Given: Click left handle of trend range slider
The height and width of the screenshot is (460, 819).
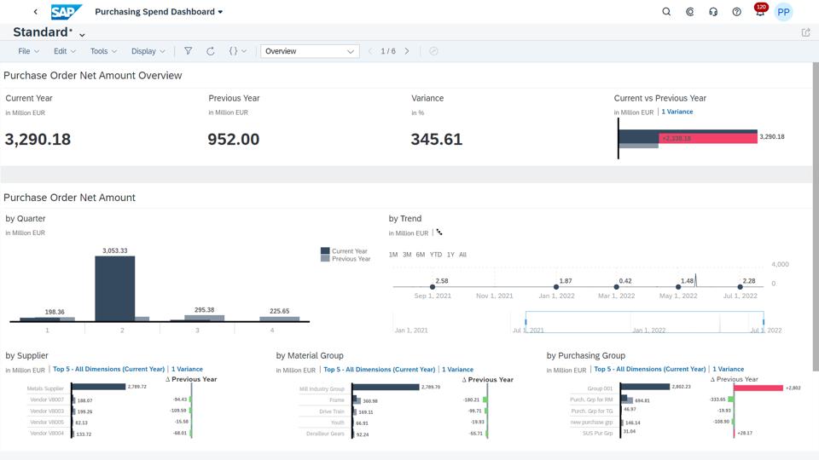Looking at the screenshot, I should pos(526,321).
